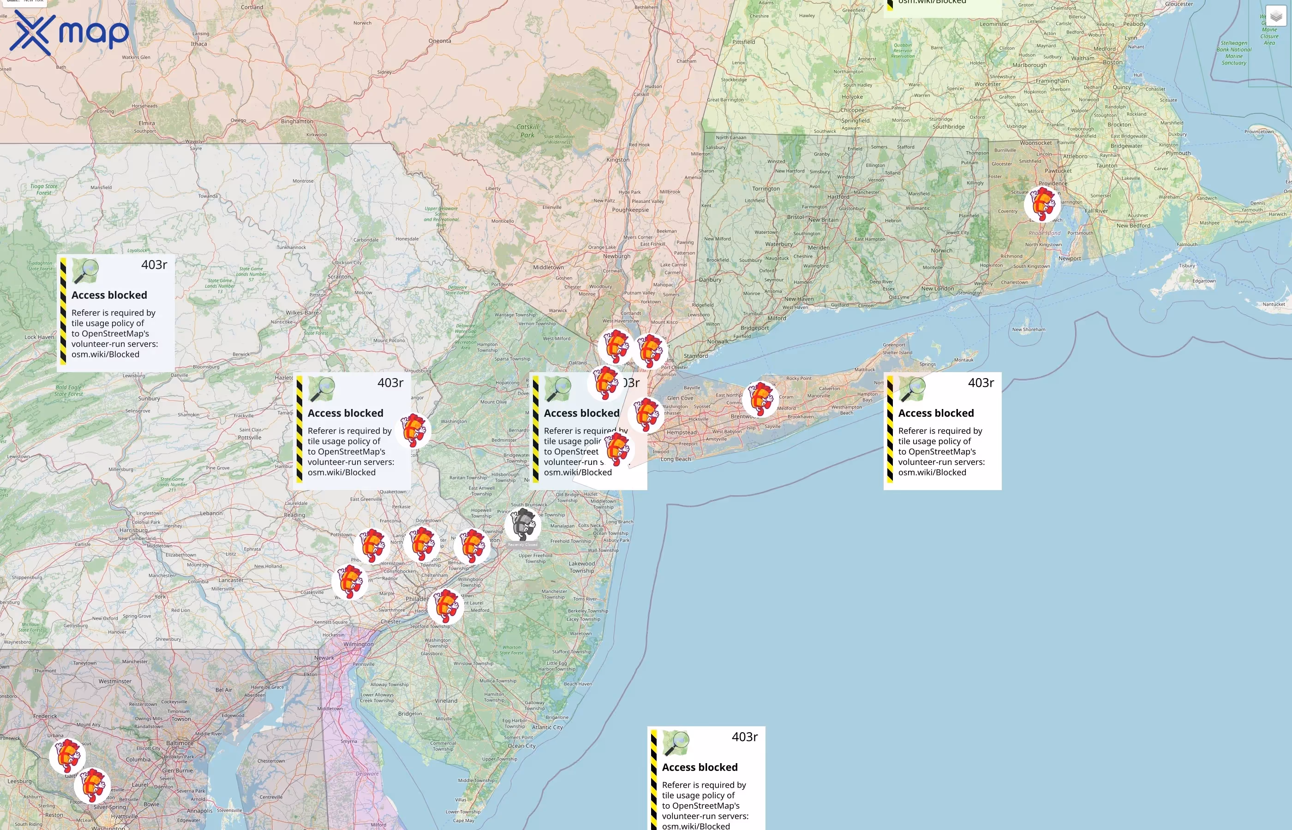The image size is (1292, 830).
Task: Select the mascot marker beside Port Chester
Action: [x=650, y=351]
